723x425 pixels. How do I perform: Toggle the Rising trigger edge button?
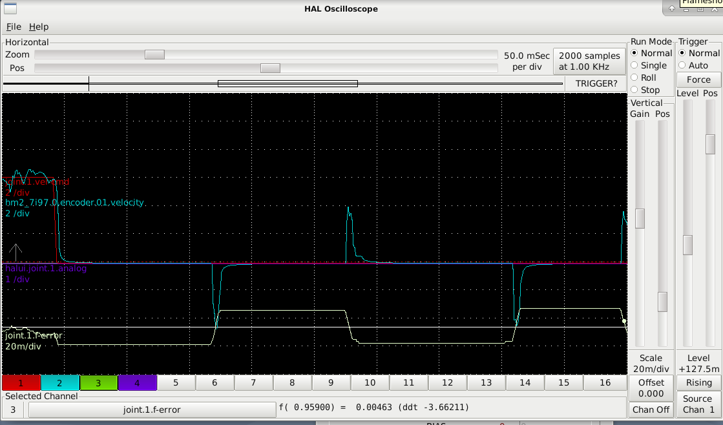pyautogui.click(x=698, y=382)
